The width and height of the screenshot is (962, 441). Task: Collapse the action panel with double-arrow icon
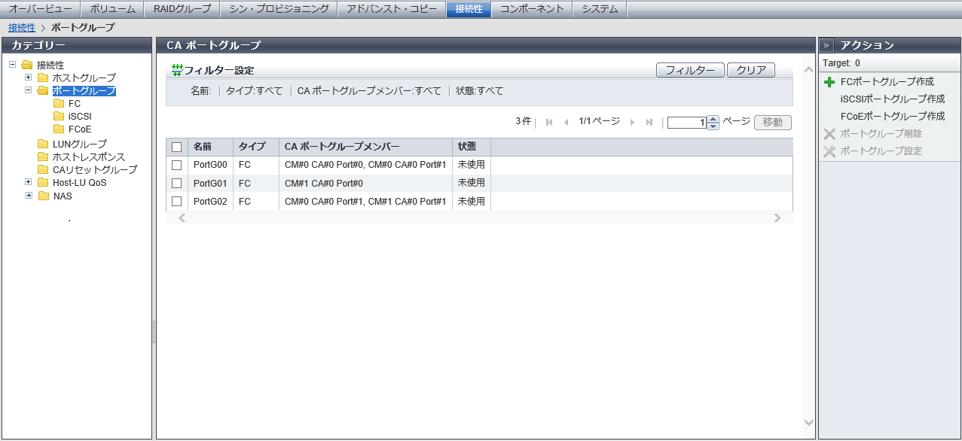click(826, 45)
